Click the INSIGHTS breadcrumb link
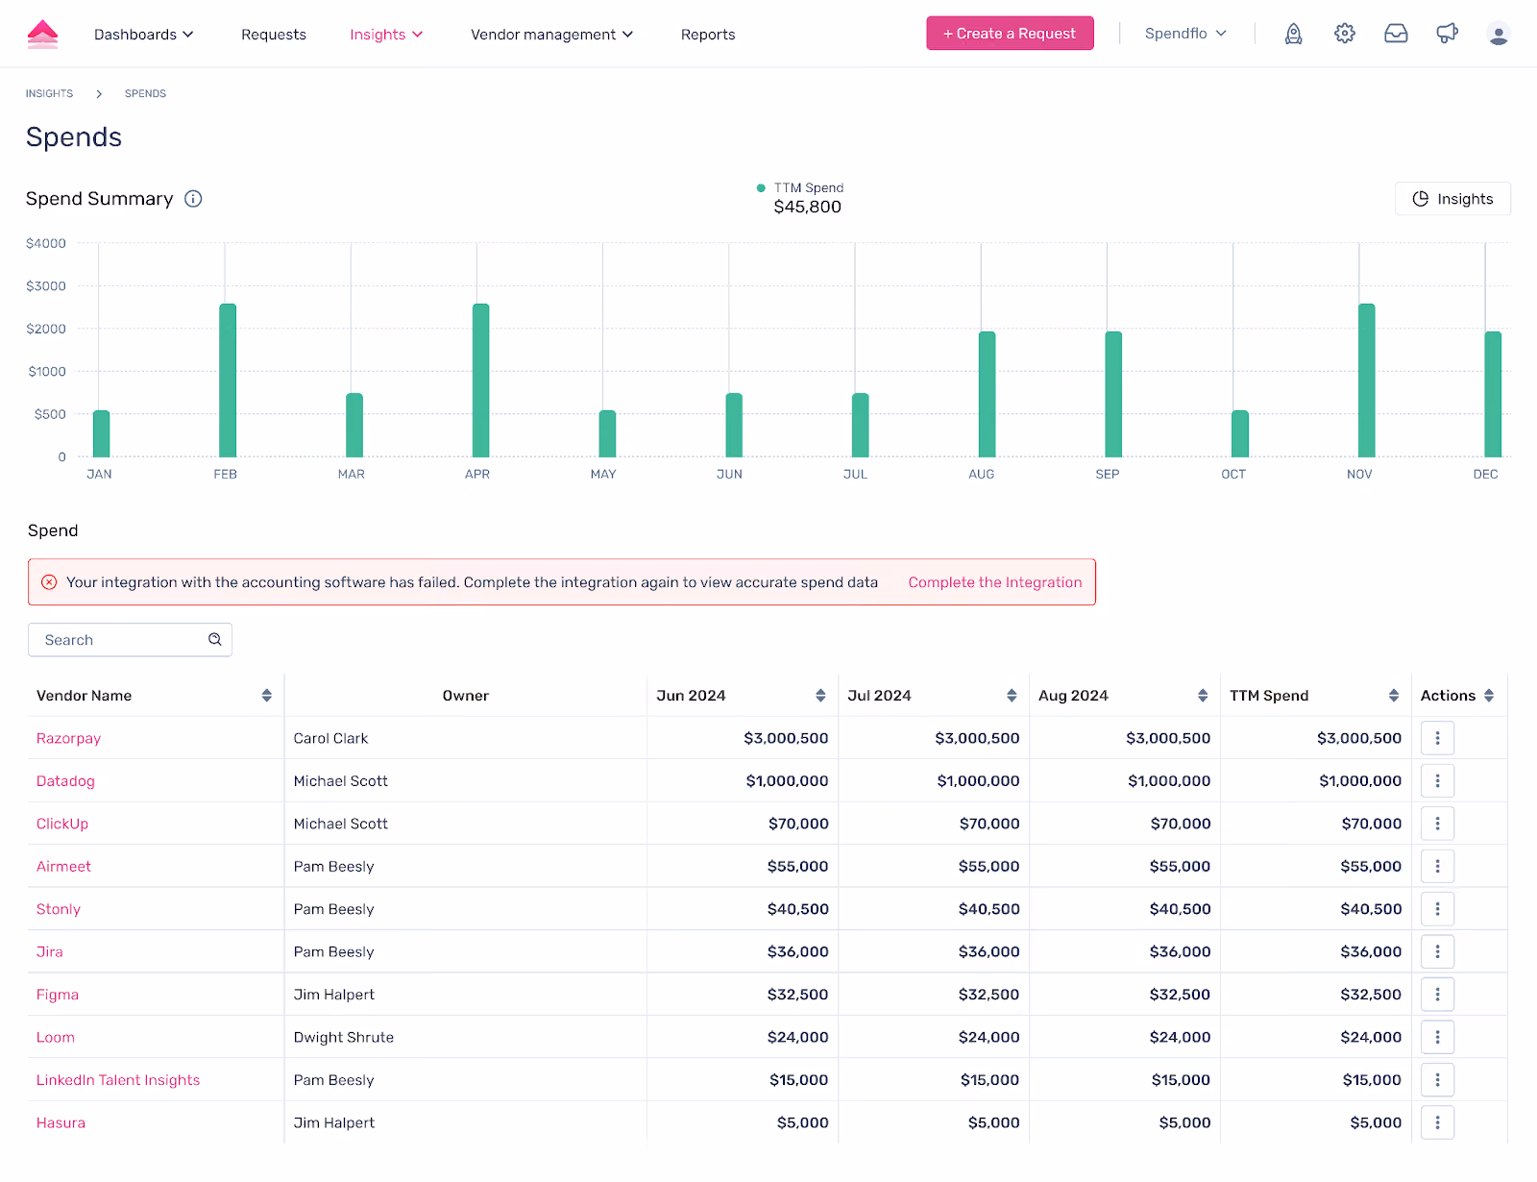 pyautogui.click(x=49, y=94)
